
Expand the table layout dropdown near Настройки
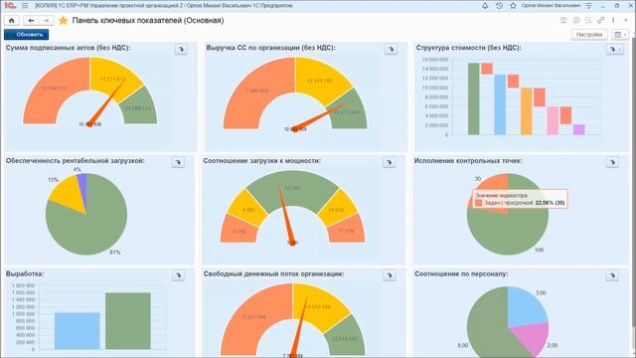pos(620,35)
